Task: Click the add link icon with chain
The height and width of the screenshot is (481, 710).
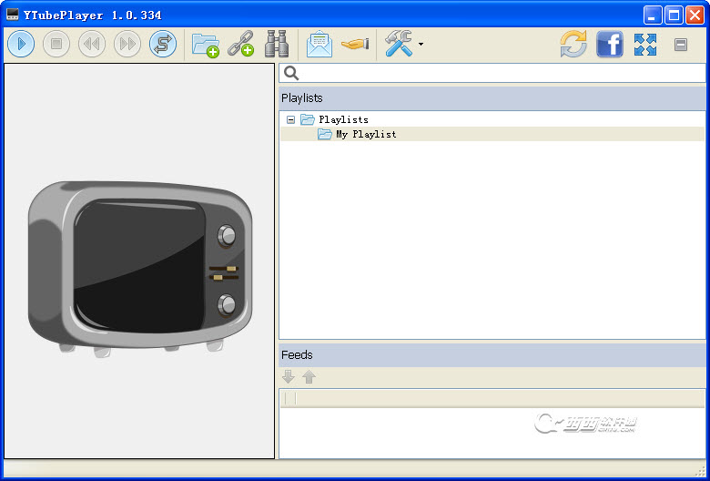Action: point(240,44)
